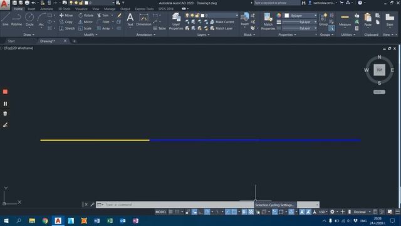Switch to the Insert ribbon tab

(31, 9)
